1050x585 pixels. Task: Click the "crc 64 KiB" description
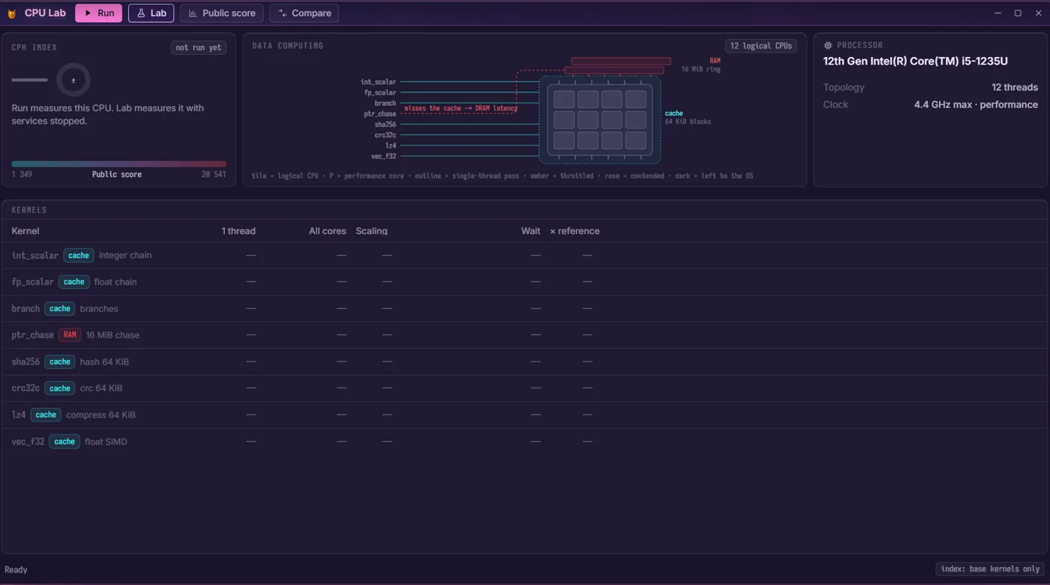[x=101, y=388]
